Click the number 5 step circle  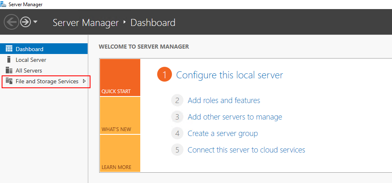click(177, 150)
